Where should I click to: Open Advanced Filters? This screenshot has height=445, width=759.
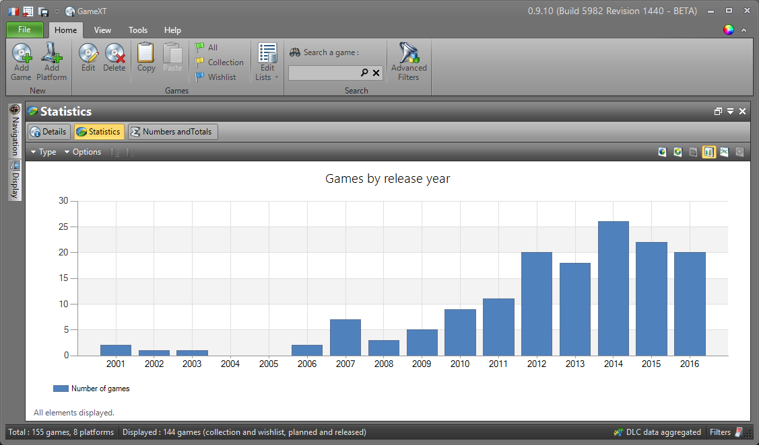click(x=409, y=62)
